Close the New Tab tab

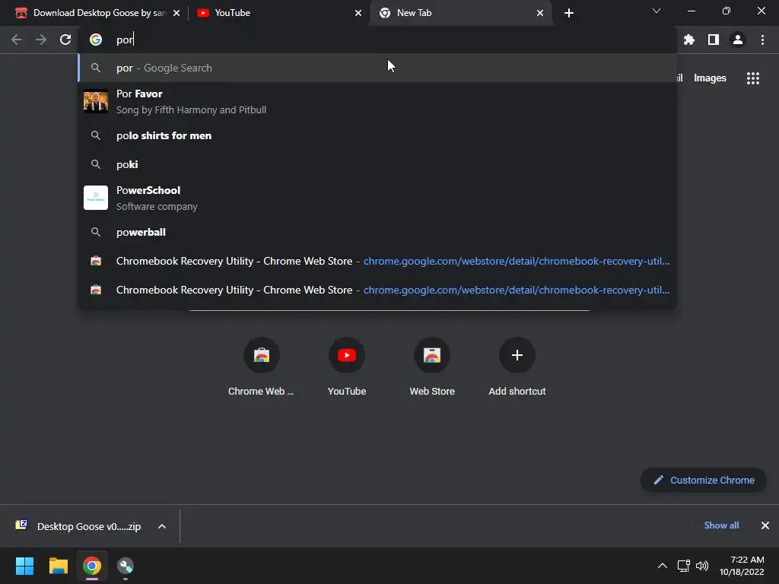tap(540, 13)
